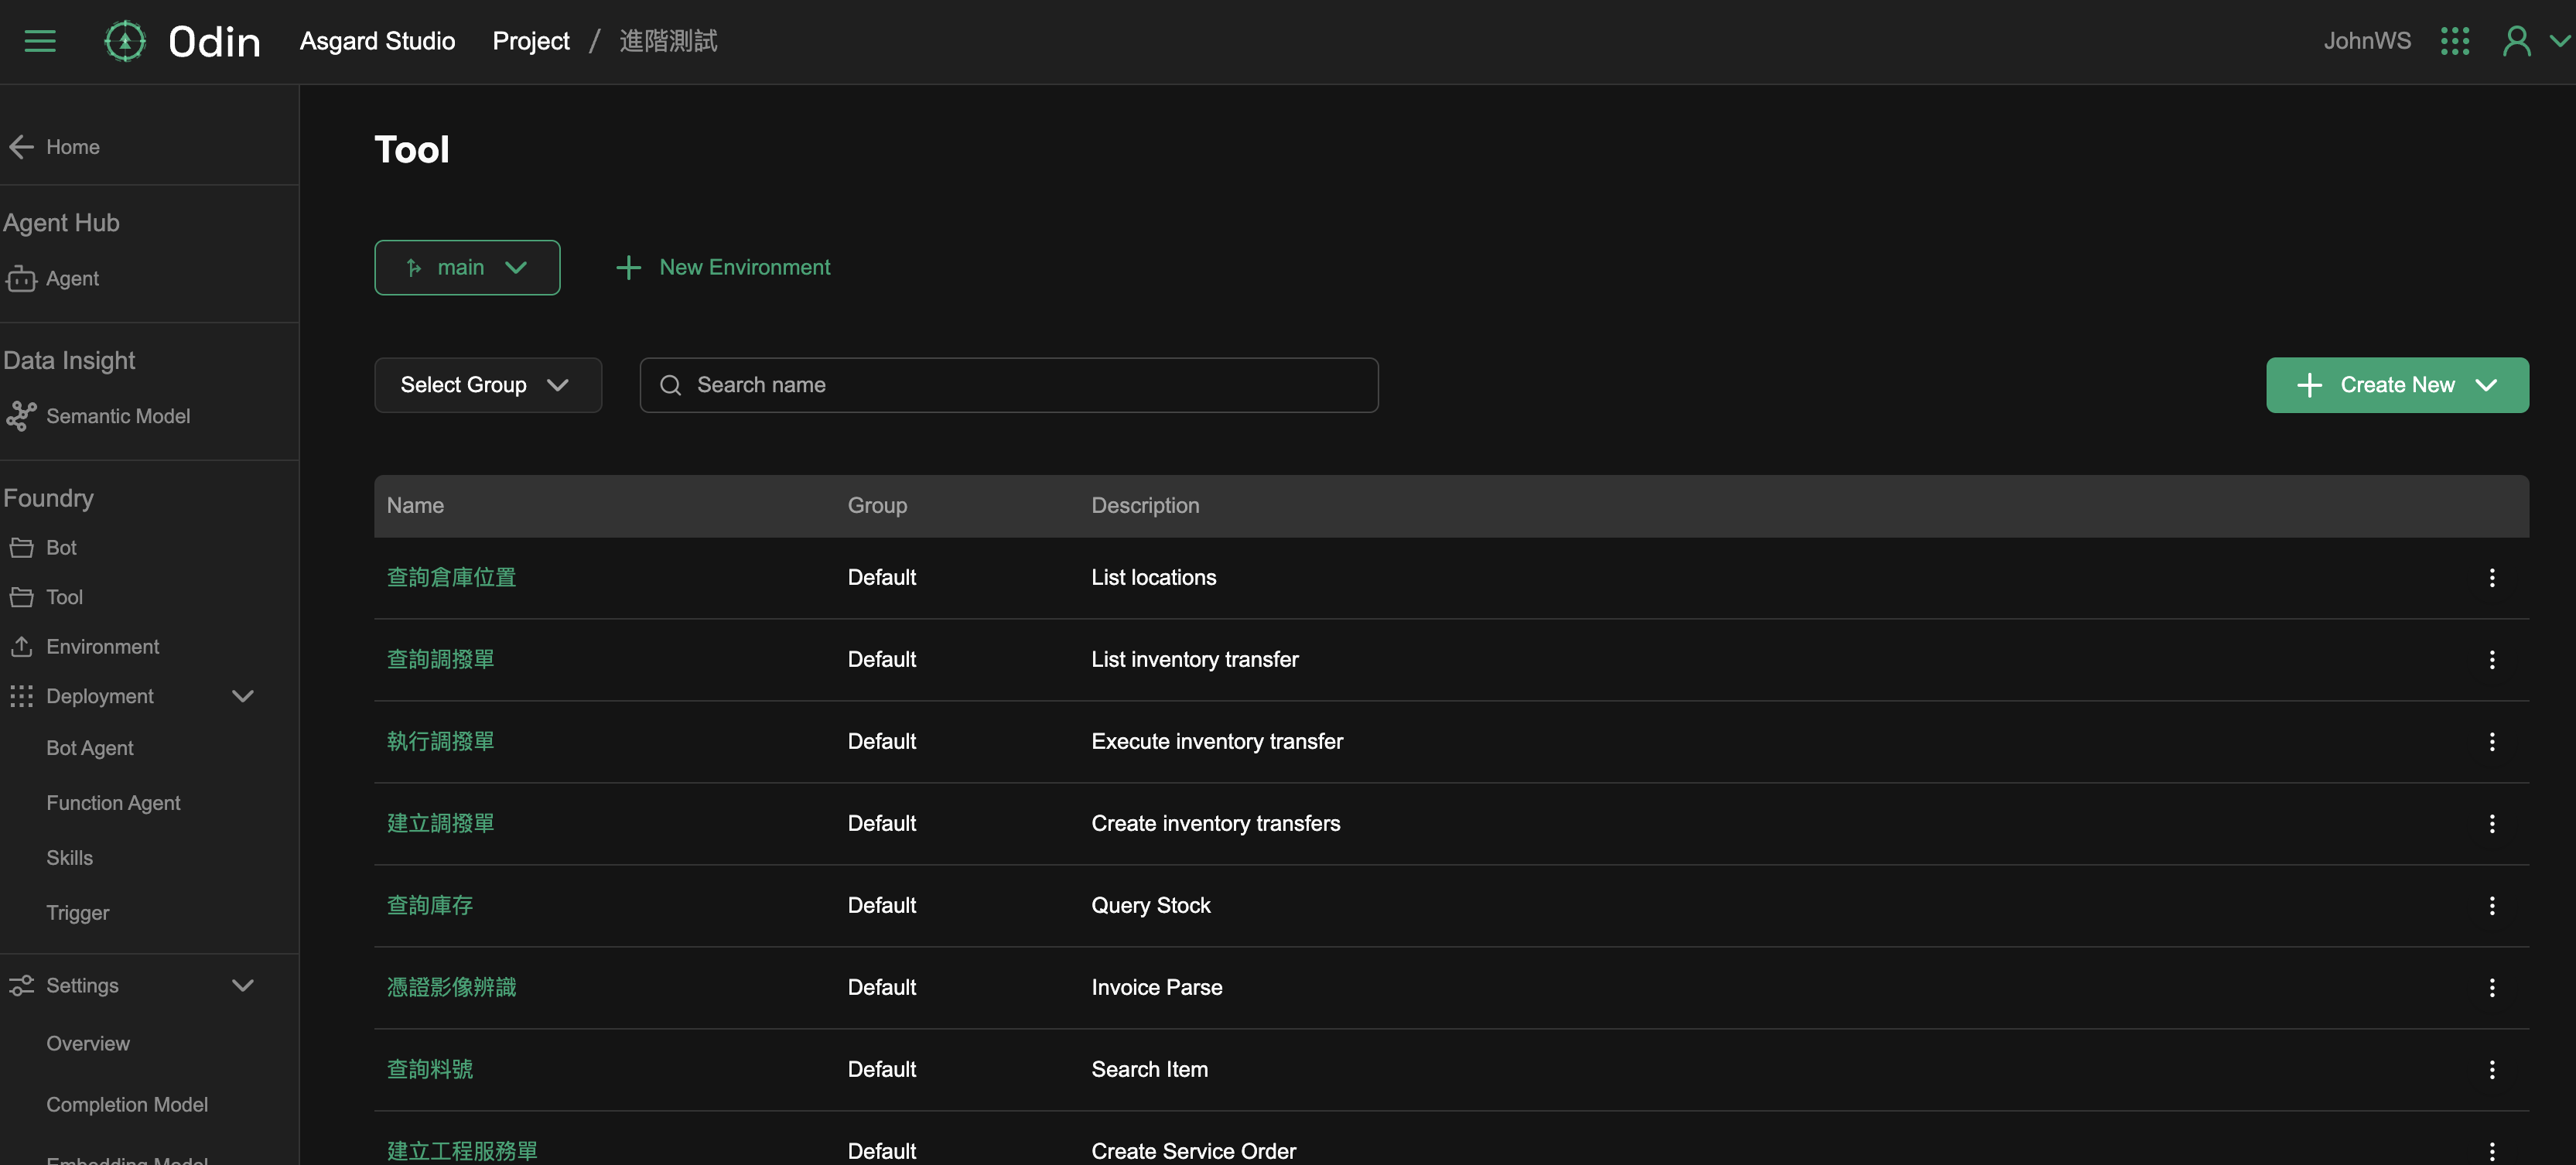
Task: Open Agent robot icon in sidebar
Action: point(22,279)
